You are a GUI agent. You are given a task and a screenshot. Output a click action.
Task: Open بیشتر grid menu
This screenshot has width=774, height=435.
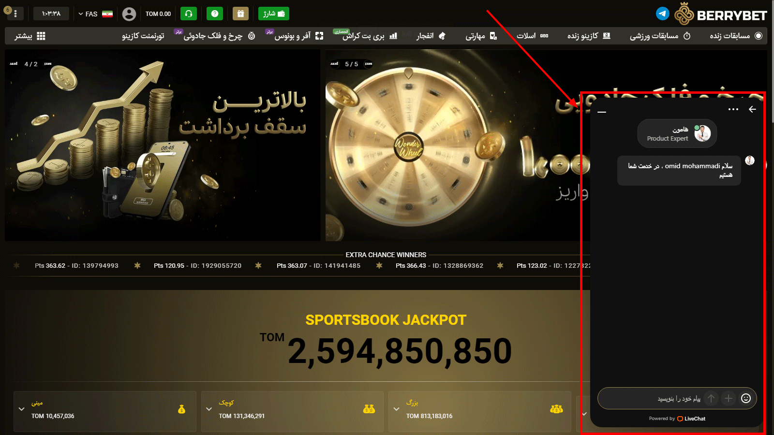coord(30,36)
